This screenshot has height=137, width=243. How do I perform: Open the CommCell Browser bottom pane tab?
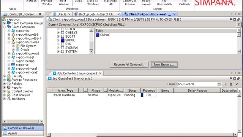[x=23, y=128]
